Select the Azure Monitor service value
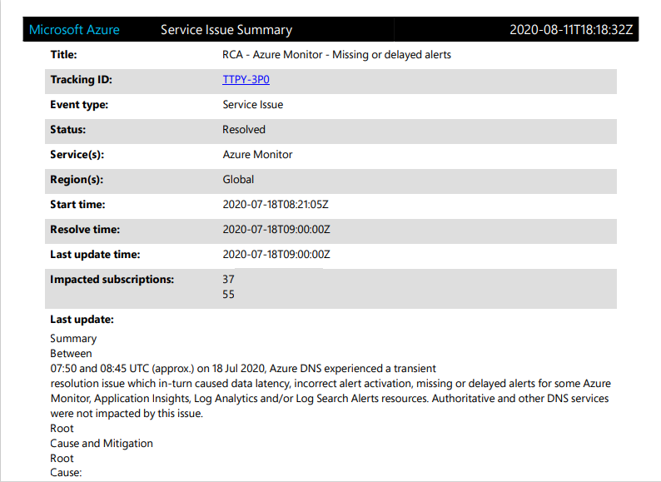Screen dimensions: 661x482 tap(257, 155)
